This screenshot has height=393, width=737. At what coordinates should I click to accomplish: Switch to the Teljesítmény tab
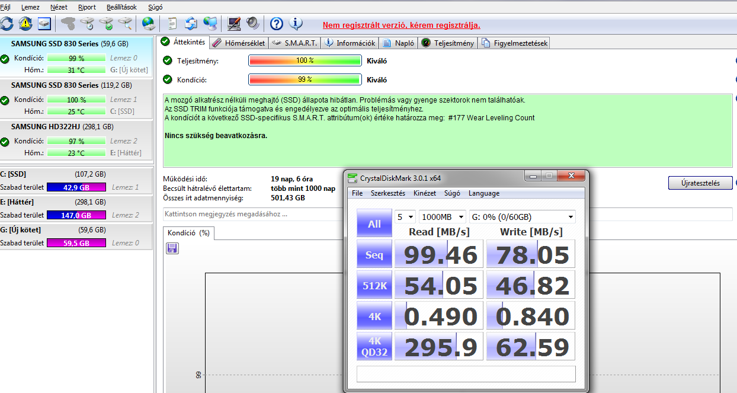pyautogui.click(x=448, y=43)
